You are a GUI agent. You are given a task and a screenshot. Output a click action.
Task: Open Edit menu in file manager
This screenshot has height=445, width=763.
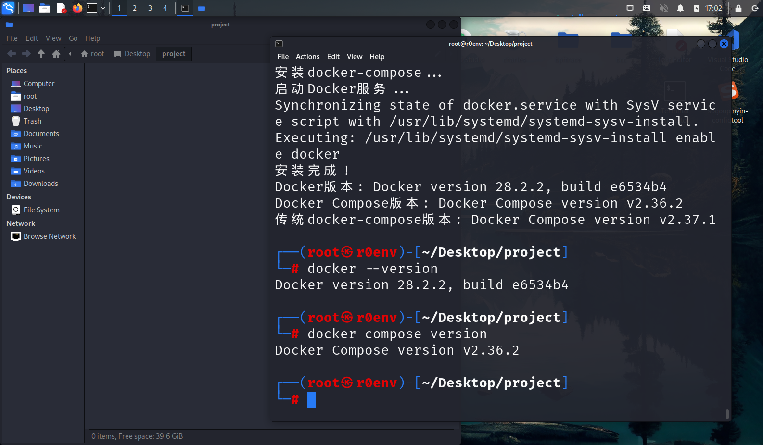click(32, 38)
